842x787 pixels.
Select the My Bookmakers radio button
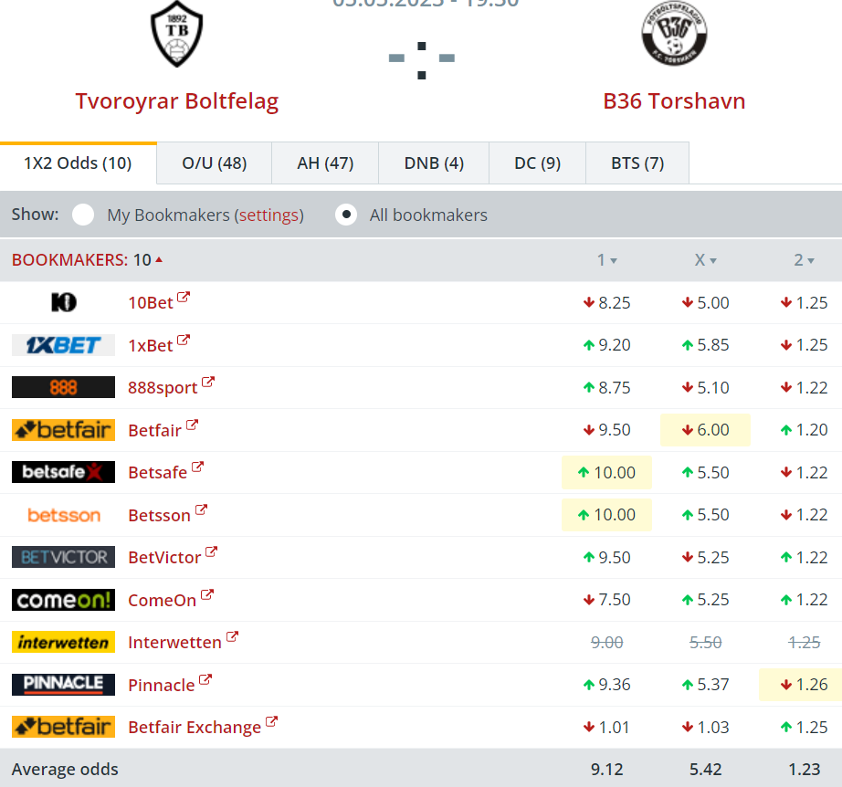[x=83, y=215]
